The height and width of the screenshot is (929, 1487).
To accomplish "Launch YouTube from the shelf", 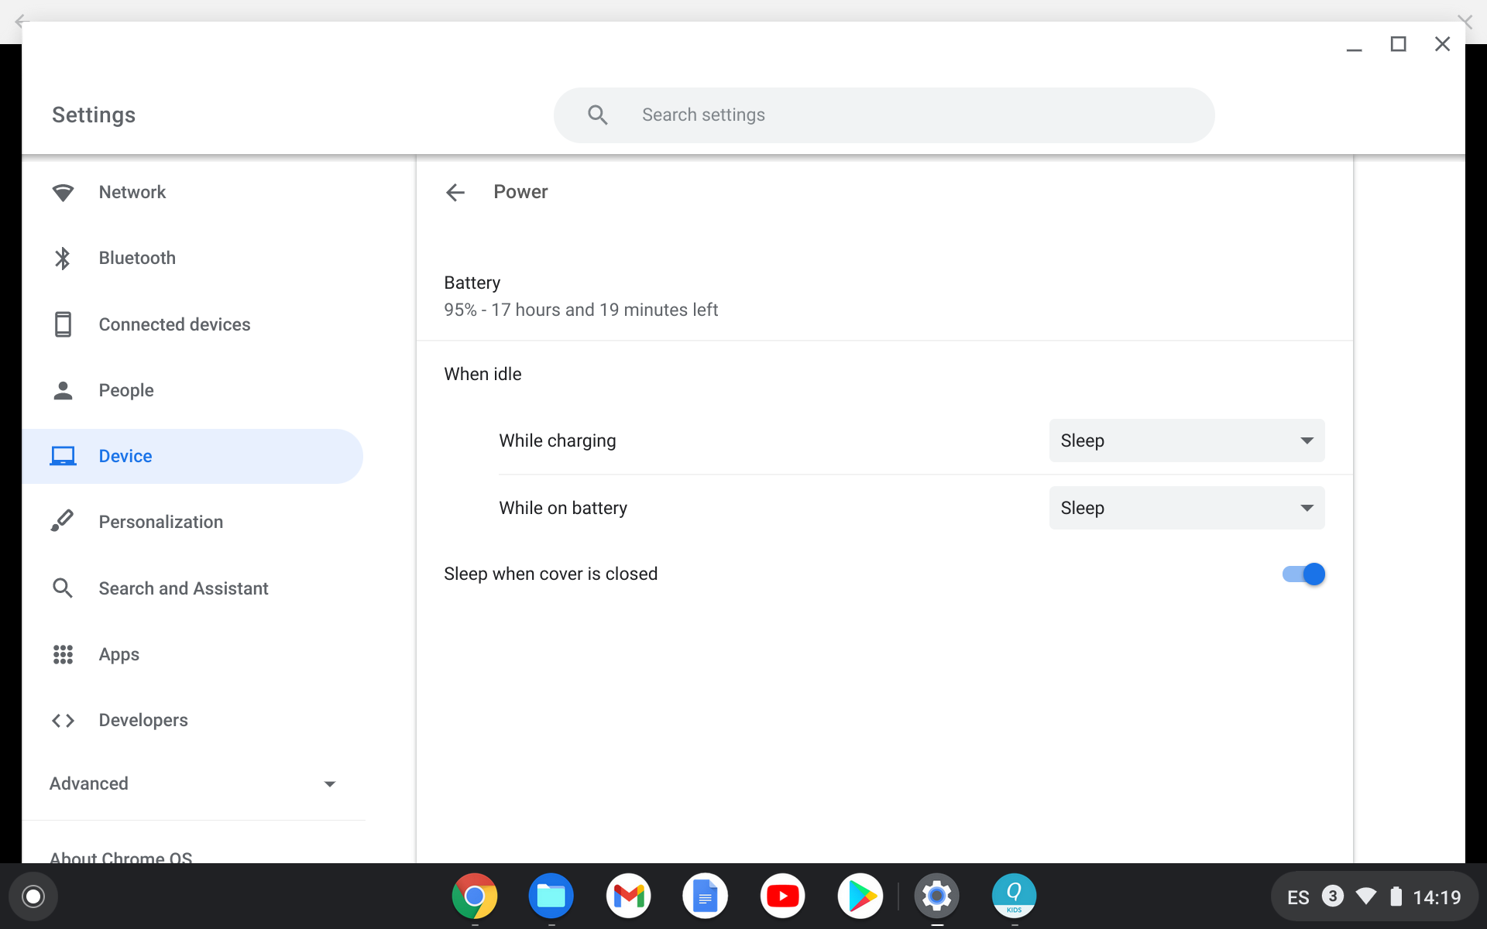I will pos(782,896).
